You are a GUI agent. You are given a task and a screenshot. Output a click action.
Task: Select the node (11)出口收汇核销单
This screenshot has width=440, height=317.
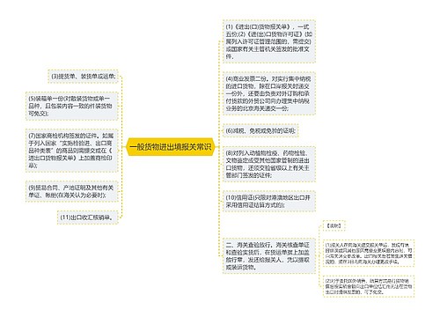point(87,217)
